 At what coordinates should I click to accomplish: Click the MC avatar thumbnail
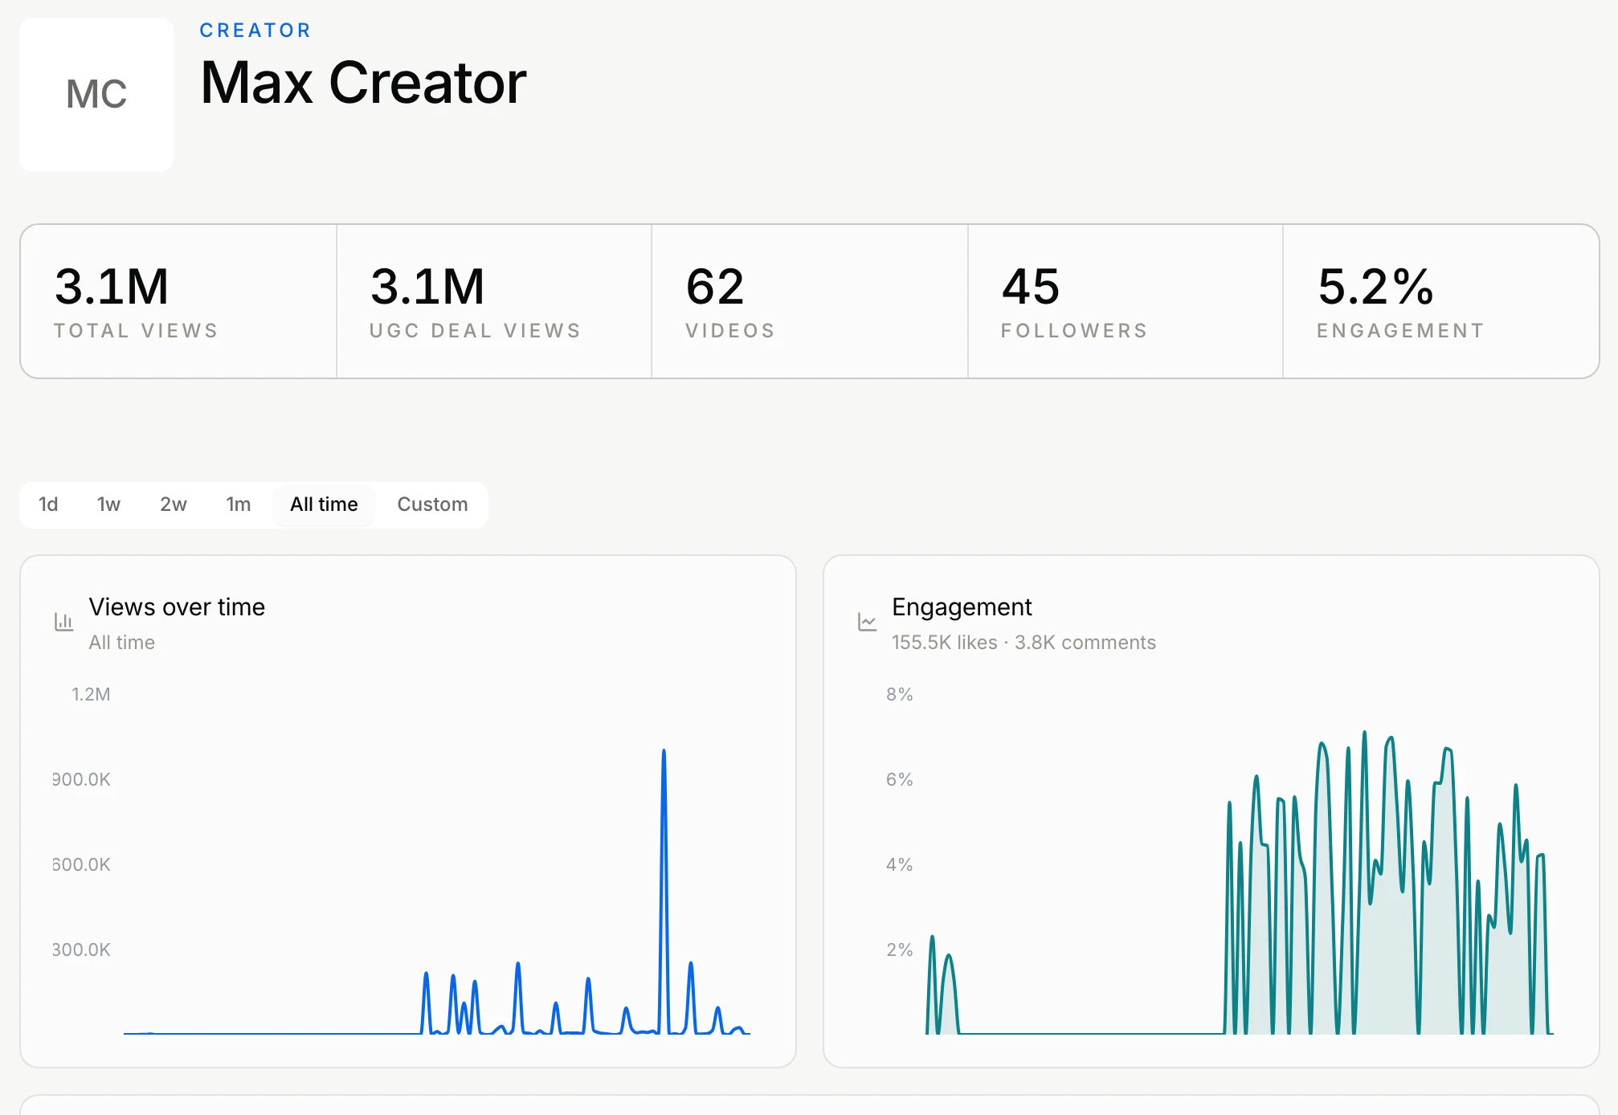tap(96, 94)
